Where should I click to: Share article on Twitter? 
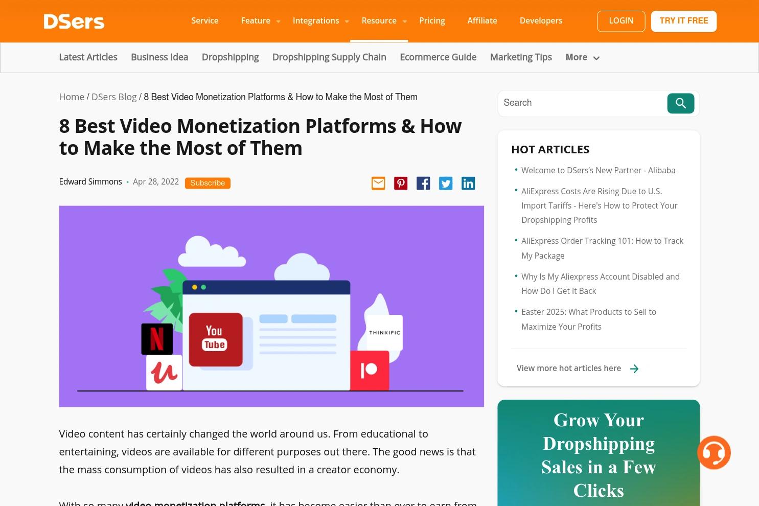pyautogui.click(x=446, y=183)
